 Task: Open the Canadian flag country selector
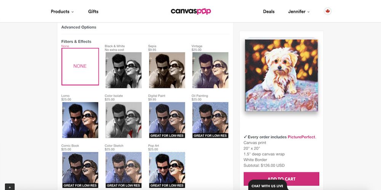click(x=328, y=11)
